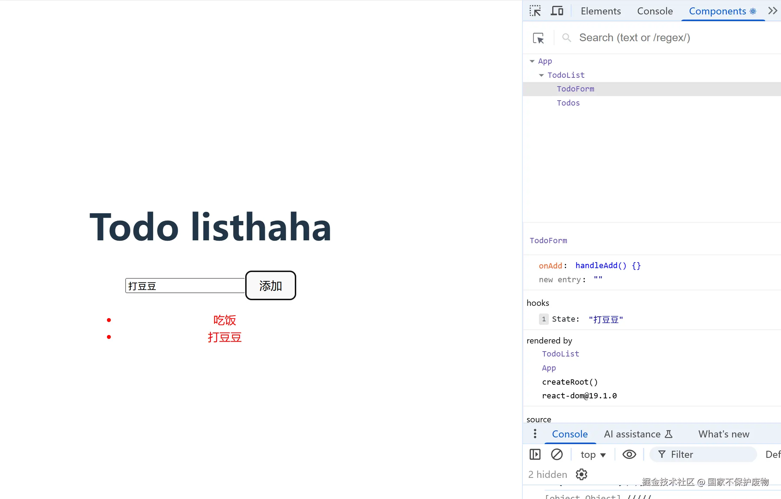Open console settings gear icon
Image resolution: width=781 pixels, height=499 pixels.
click(582, 474)
